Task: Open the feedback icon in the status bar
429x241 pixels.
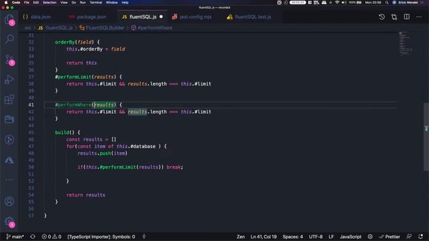Action: [409, 236]
